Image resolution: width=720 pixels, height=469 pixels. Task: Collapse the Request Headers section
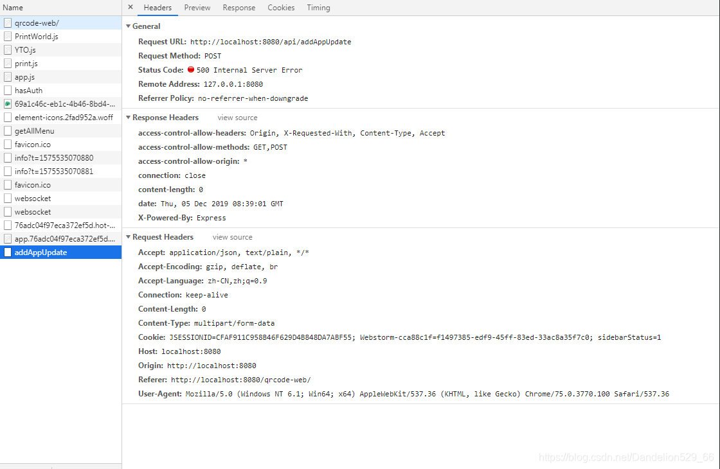pyautogui.click(x=128, y=237)
